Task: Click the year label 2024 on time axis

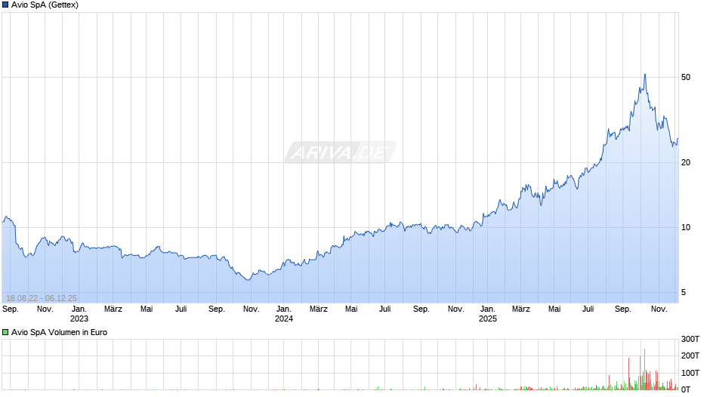Action: click(284, 319)
